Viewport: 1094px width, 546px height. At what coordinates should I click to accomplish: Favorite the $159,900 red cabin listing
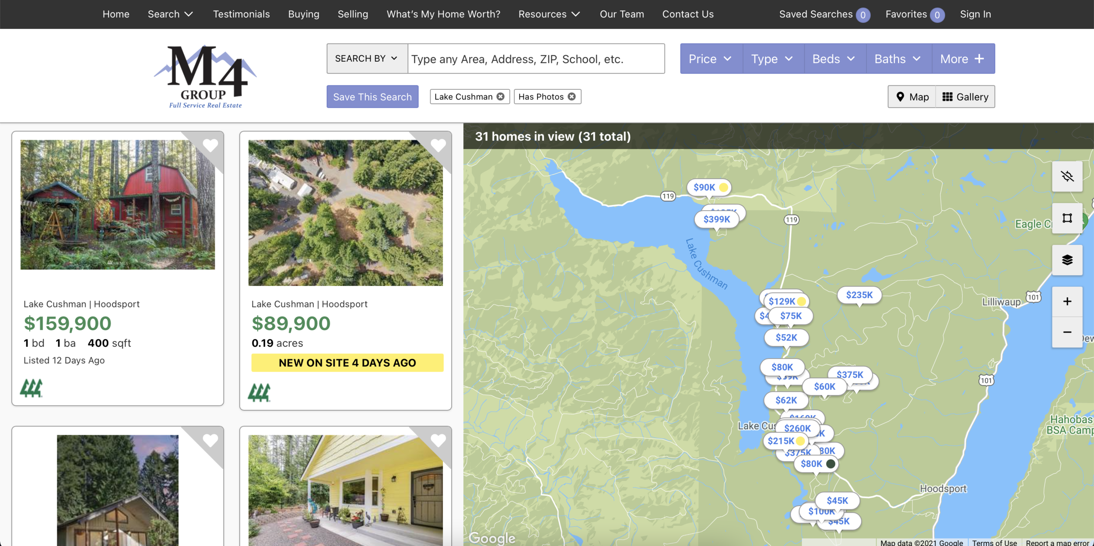pyautogui.click(x=210, y=145)
